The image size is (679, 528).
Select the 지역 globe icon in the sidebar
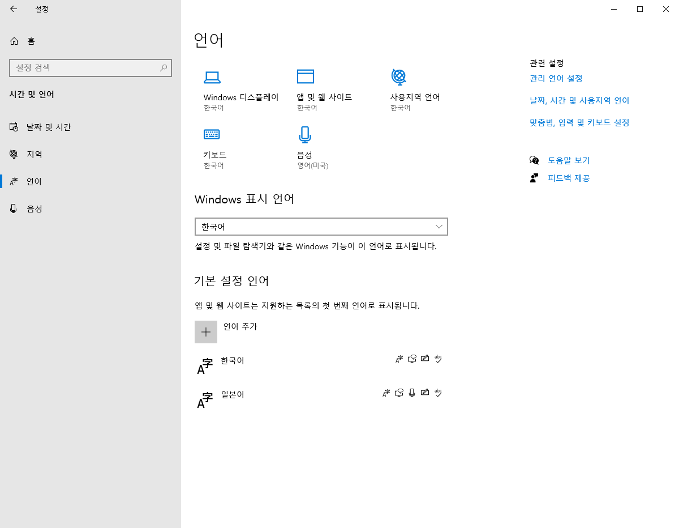tap(14, 154)
